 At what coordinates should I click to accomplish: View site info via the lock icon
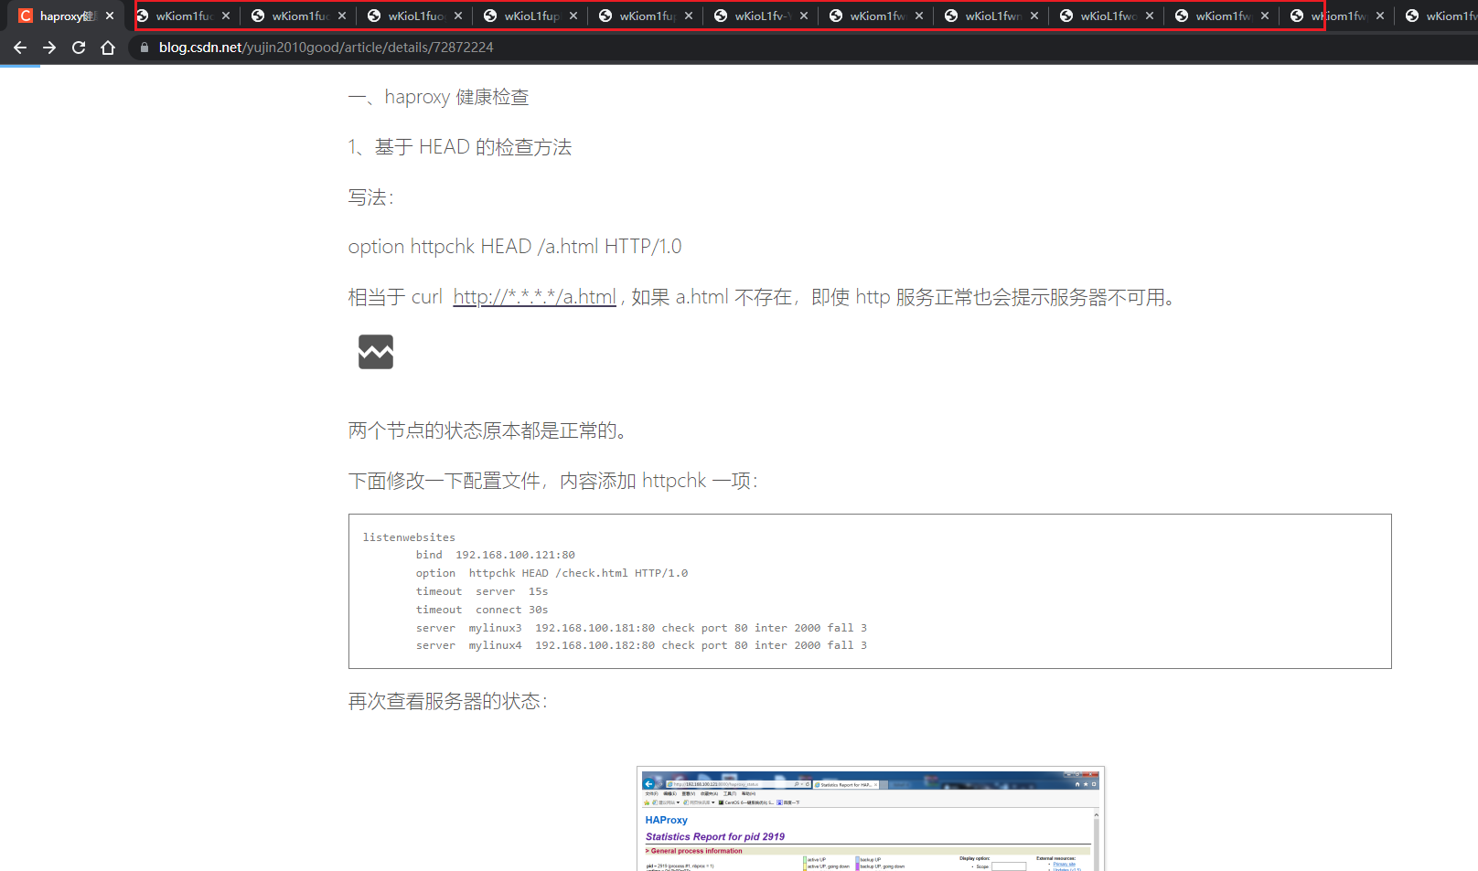145,48
